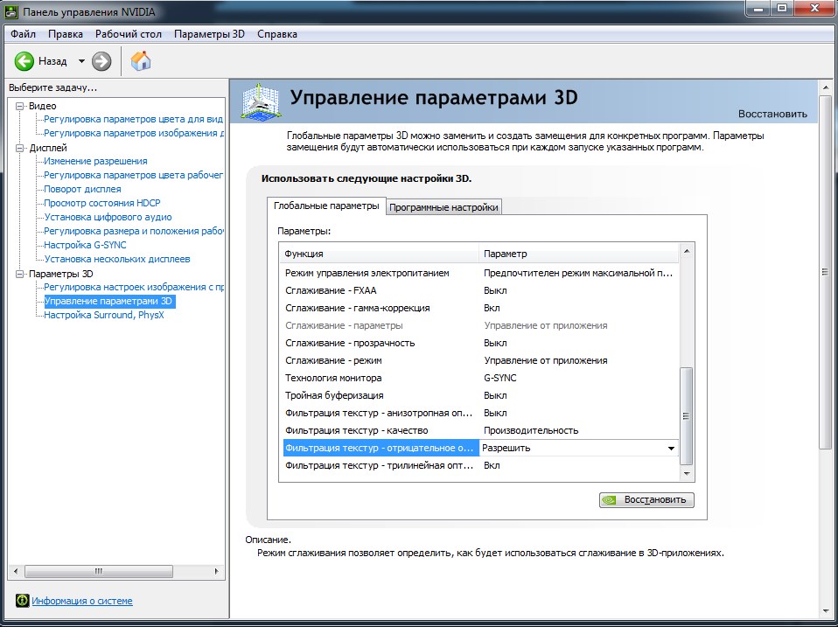Select Регулировка параметров цвета для видео

[134, 119]
